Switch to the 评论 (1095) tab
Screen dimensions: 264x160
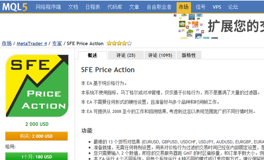click(x=160, y=55)
